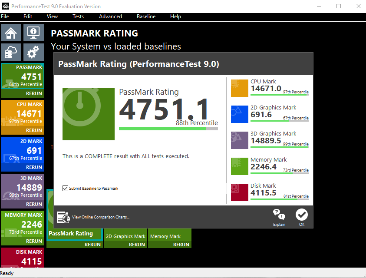Click the 2D Graphics Mark bottom tile
Viewport: 366px width, 278px height.
[x=125, y=235]
